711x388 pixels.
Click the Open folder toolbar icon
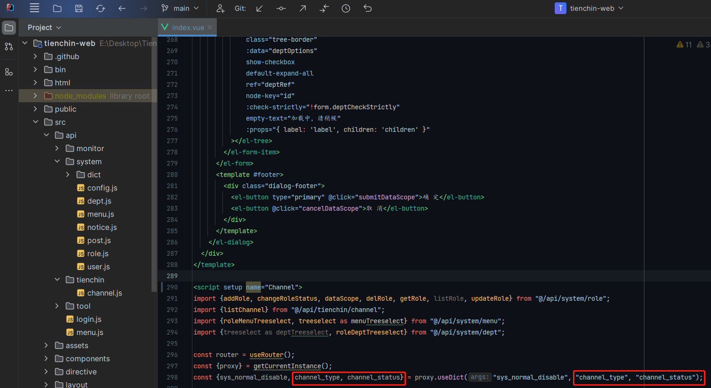[57, 8]
